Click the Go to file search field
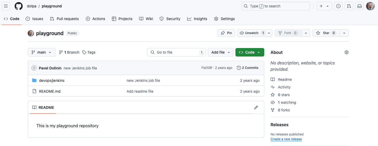Screen dimensions: 378x146 pos(176,52)
